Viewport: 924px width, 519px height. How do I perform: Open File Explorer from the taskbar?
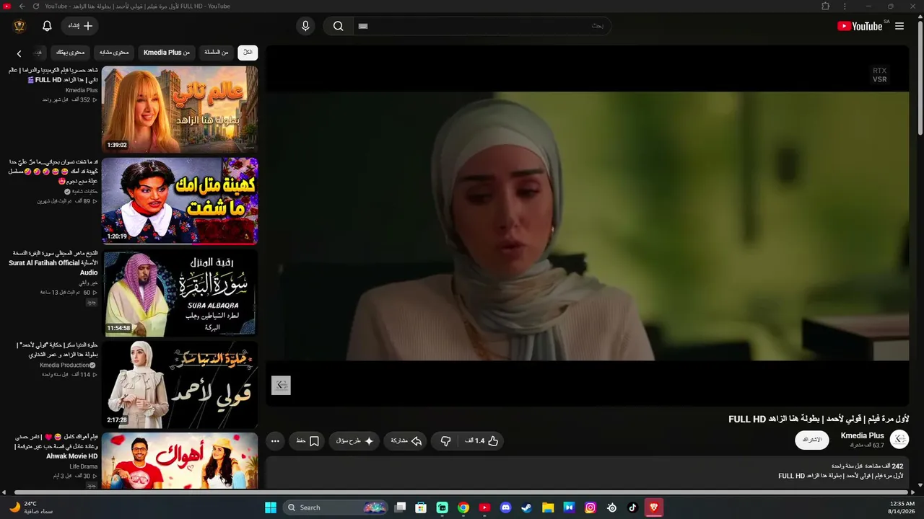(548, 507)
